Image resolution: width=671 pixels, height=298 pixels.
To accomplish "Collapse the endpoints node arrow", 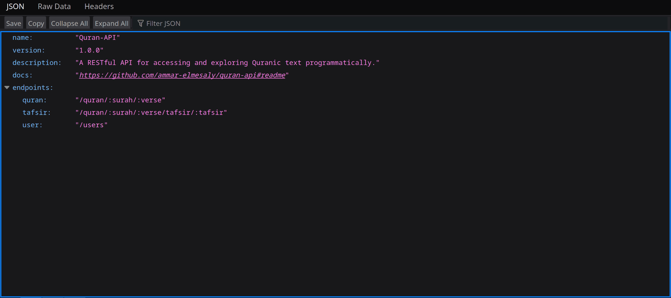I will point(7,88).
